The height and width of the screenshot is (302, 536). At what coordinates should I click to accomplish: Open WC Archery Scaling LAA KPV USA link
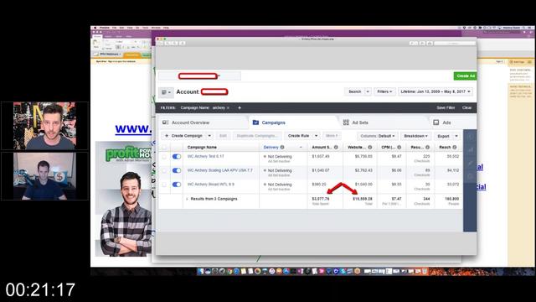219,170
